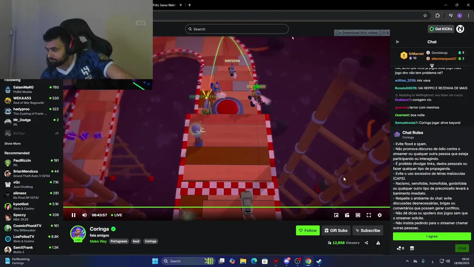Click username Renato00076 in chat
The width and height of the screenshot is (474, 267).
pyautogui.click(x=406, y=88)
